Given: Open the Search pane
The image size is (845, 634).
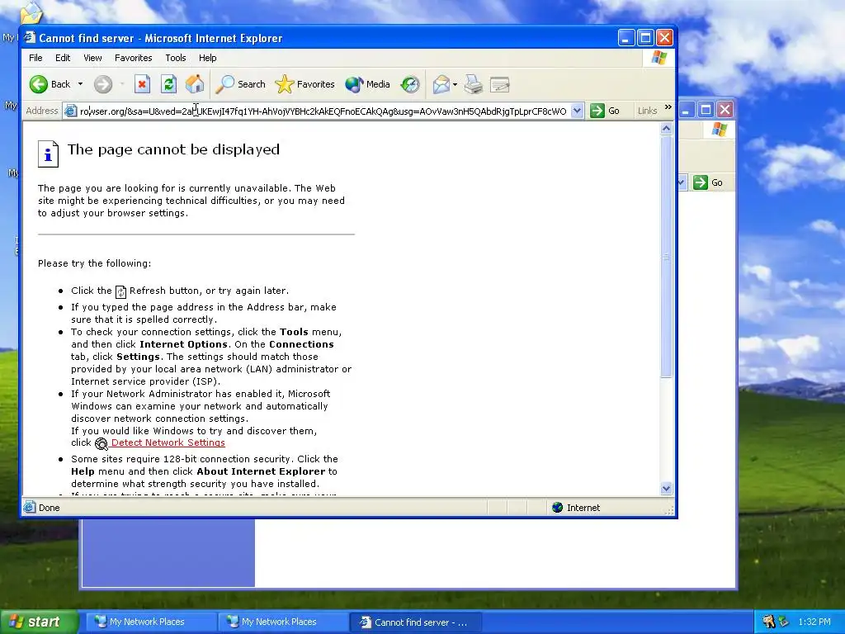Looking at the screenshot, I should pyautogui.click(x=241, y=84).
